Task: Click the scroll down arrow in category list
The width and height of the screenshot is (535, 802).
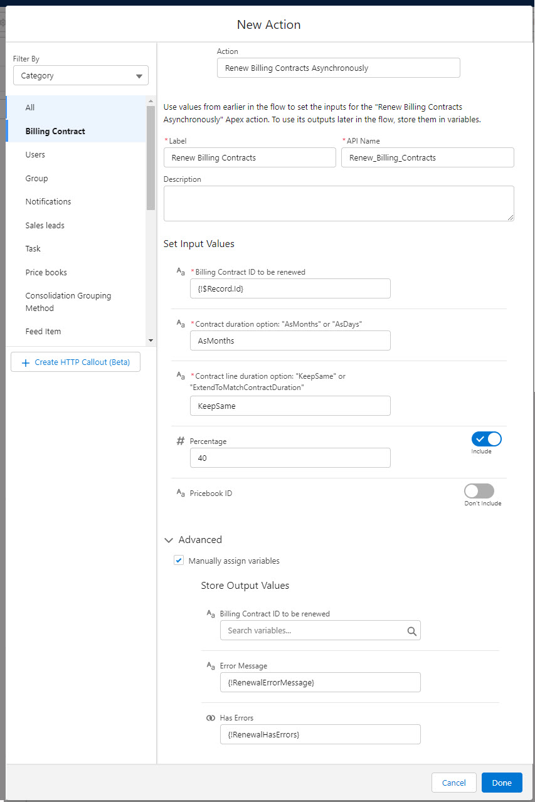Action: [151, 340]
